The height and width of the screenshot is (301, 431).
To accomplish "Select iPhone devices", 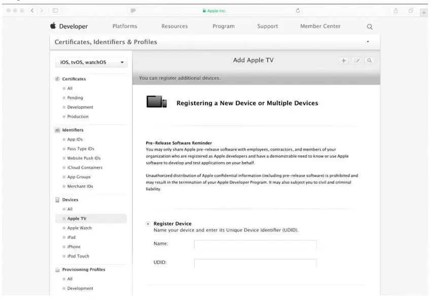I will pyautogui.click(x=74, y=247).
